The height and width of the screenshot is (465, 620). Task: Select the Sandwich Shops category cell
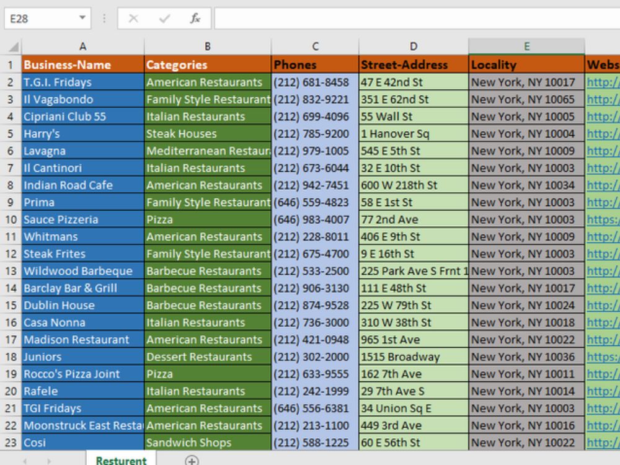click(x=208, y=443)
